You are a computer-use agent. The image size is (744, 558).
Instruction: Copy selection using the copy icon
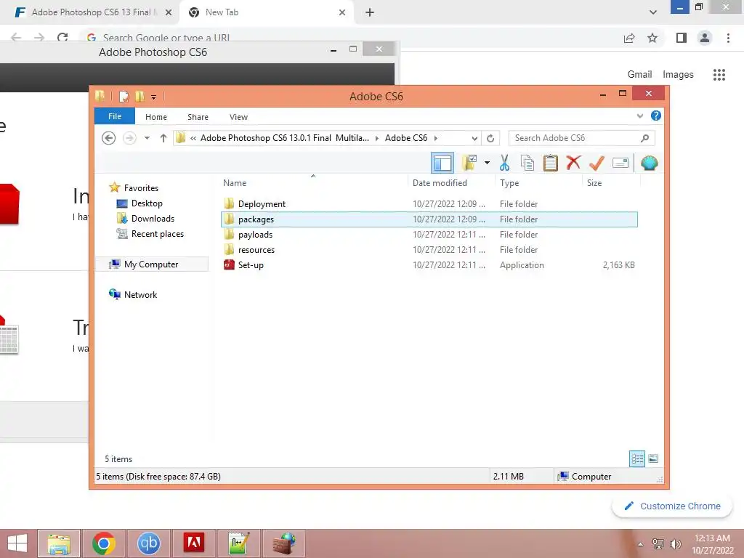(527, 163)
